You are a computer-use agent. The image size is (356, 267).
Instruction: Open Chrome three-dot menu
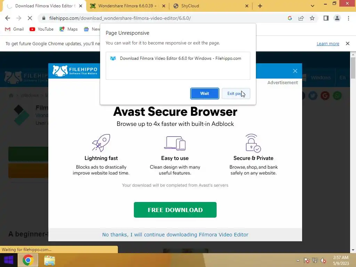[x=348, y=18]
